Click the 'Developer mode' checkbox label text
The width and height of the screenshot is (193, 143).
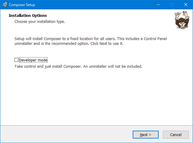click(33, 60)
